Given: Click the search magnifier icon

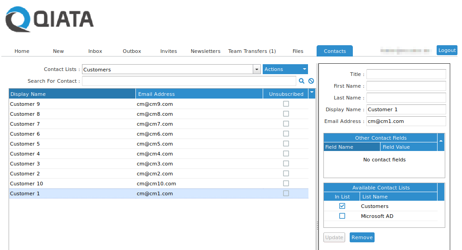Looking at the screenshot, I should pos(302,81).
